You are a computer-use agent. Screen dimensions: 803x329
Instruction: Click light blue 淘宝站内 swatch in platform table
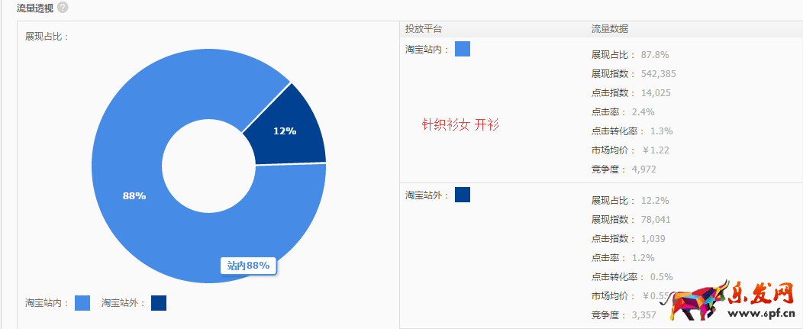pos(463,49)
